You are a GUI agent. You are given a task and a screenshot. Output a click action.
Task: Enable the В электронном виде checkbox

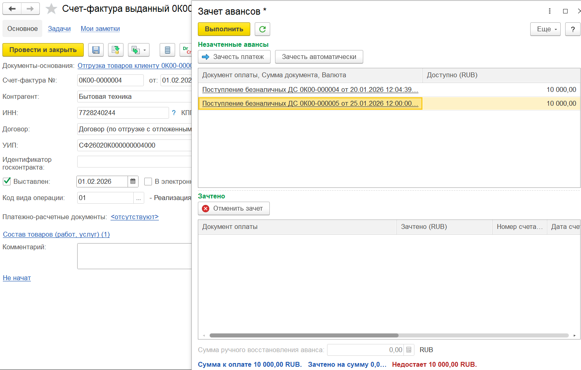click(148, 181)
